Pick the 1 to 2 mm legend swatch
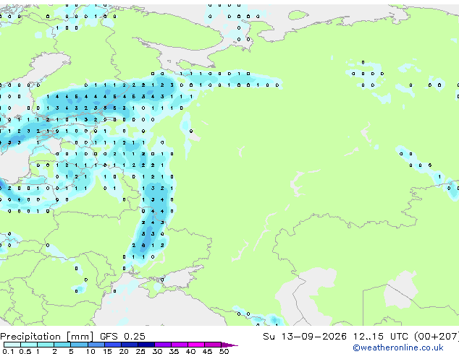Image resolution: width=459 pixels, height=354 pixels. click(x=46, y=345)
